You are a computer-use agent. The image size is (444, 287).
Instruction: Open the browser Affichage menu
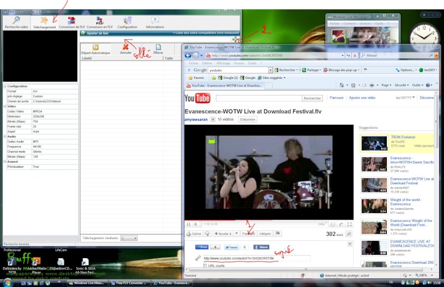tap(223, 63)
